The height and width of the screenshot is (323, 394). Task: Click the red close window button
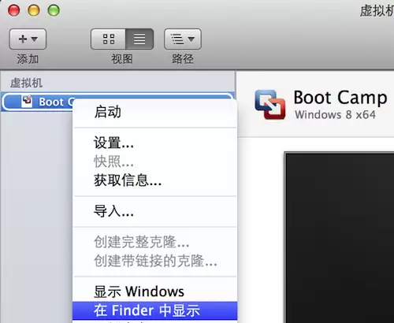coord(14,10)
